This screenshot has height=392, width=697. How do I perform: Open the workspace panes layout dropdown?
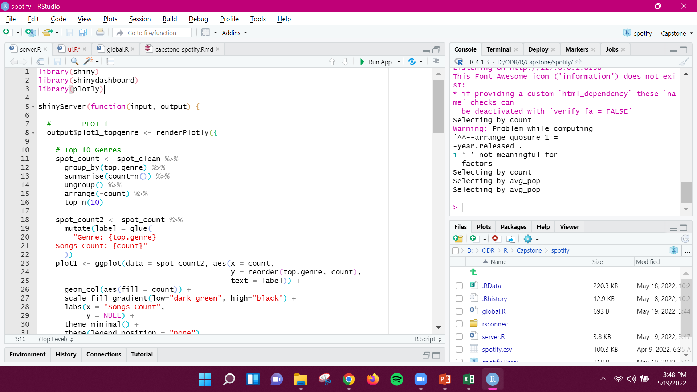(209, 33)
